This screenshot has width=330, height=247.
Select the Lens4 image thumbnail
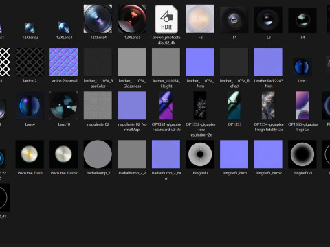(x=30, y=106)
